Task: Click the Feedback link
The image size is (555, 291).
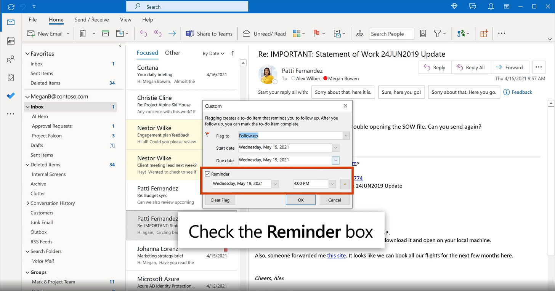Action: [x=518, y=92]
